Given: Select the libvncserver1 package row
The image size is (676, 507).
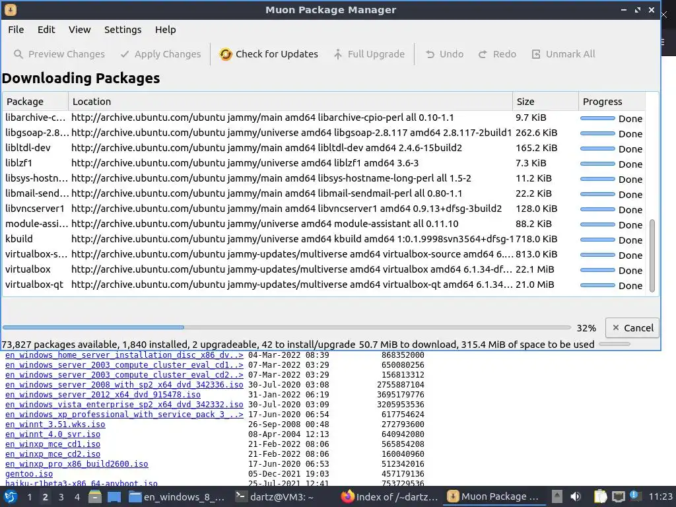Looking at the screenshot, I should pos(323,209).
